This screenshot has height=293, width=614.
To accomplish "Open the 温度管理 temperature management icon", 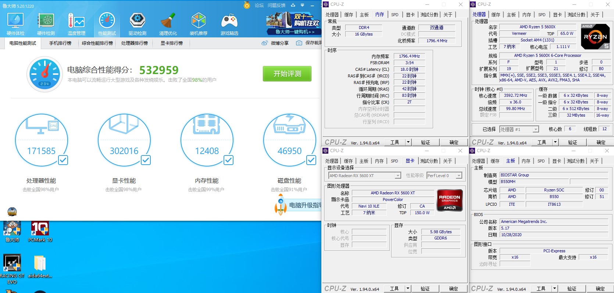I will [76, 21].
